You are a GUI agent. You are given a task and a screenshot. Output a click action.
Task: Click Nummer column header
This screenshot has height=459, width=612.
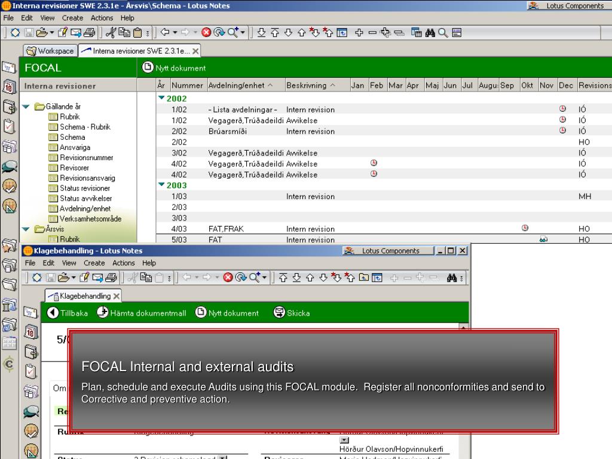[x=187, y=85]
